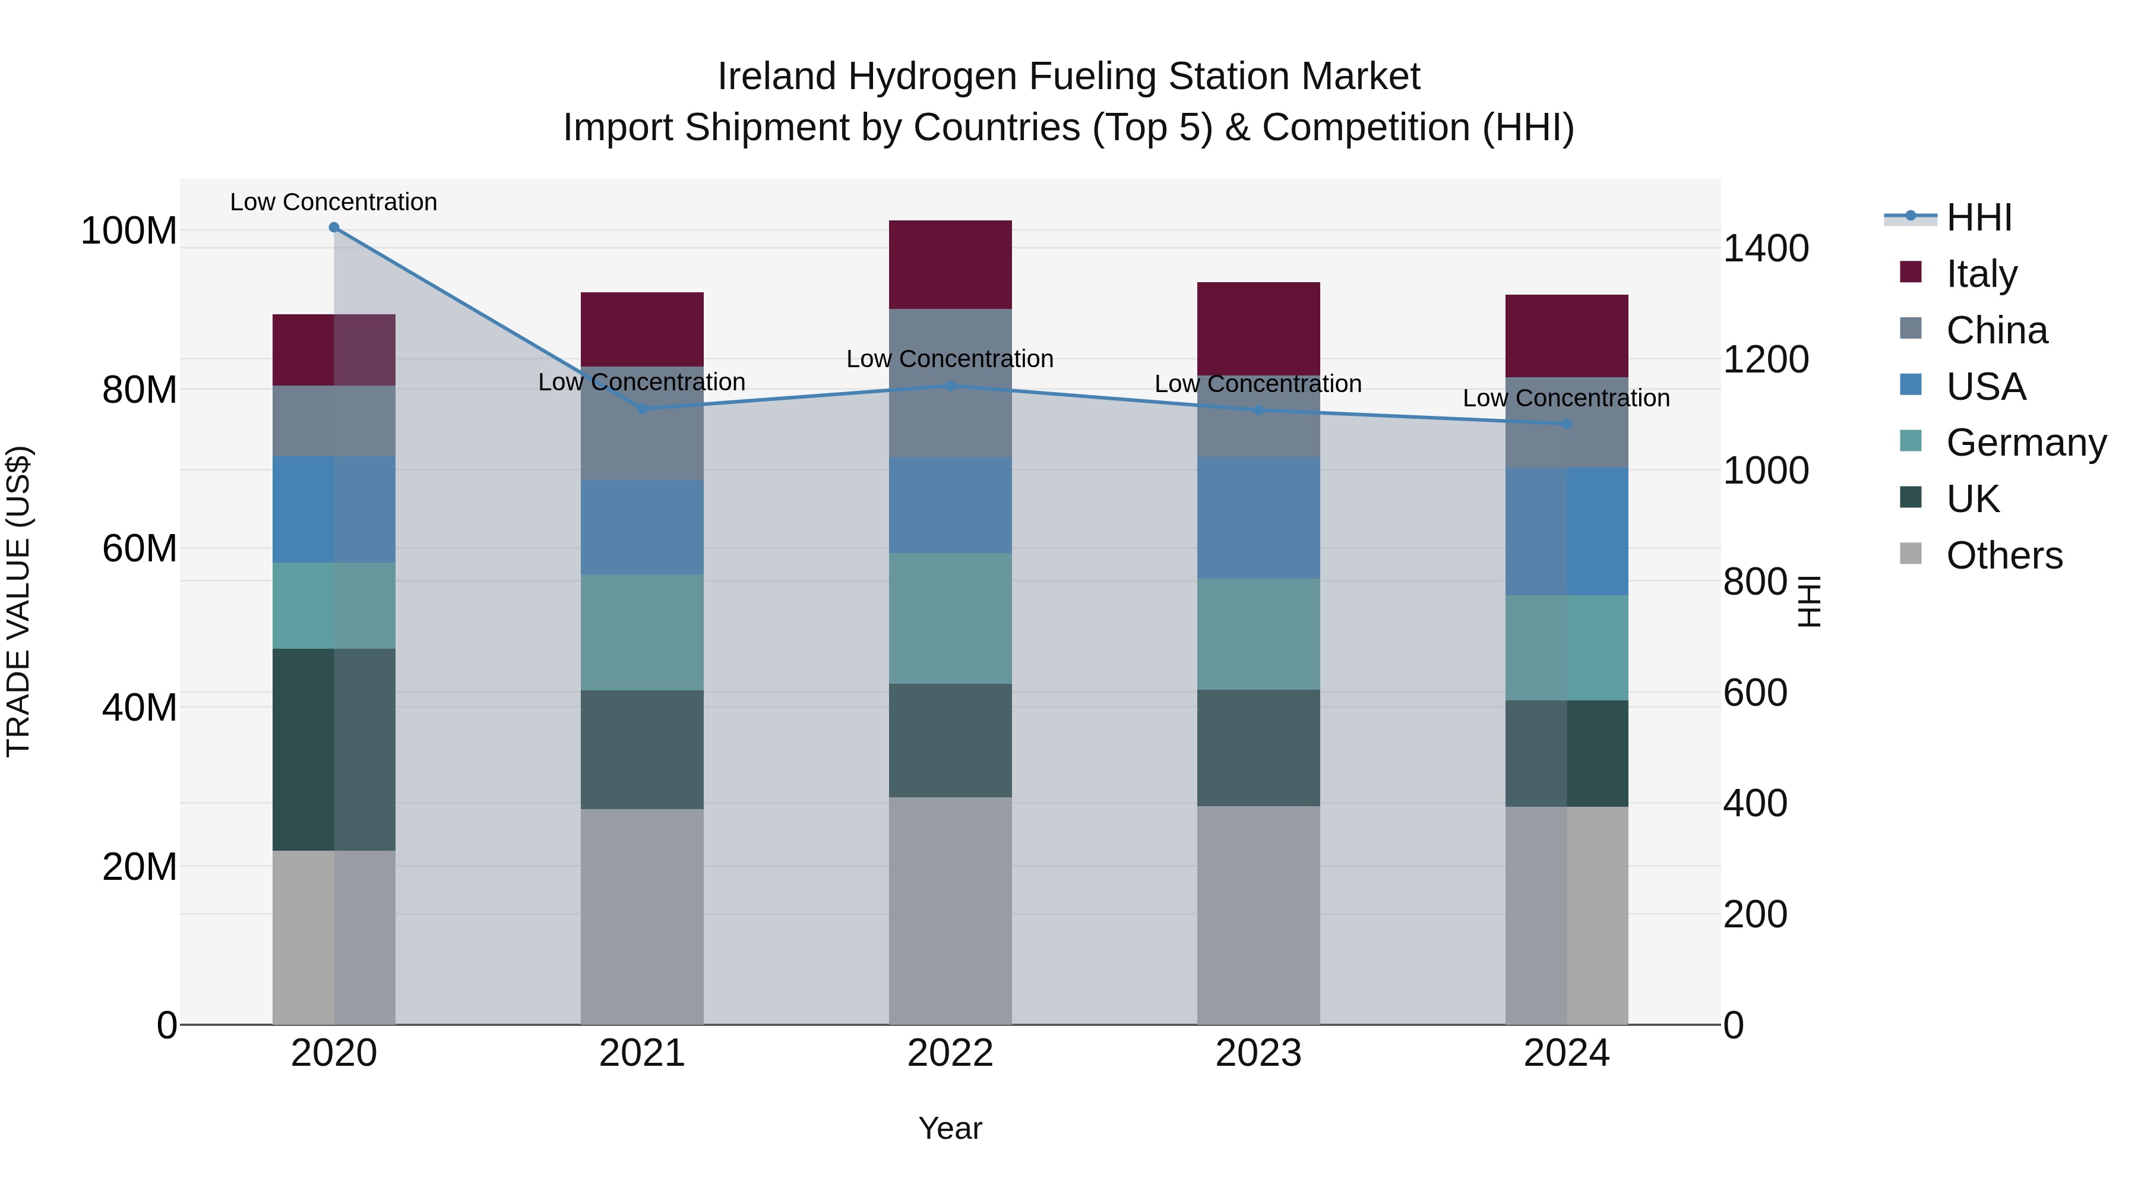Image resolution: width=2138 pixels, height=1203 pixels.
Task: Click the 2020 x-axis label
Action: pyautogui.click(x=334, y=1053)
